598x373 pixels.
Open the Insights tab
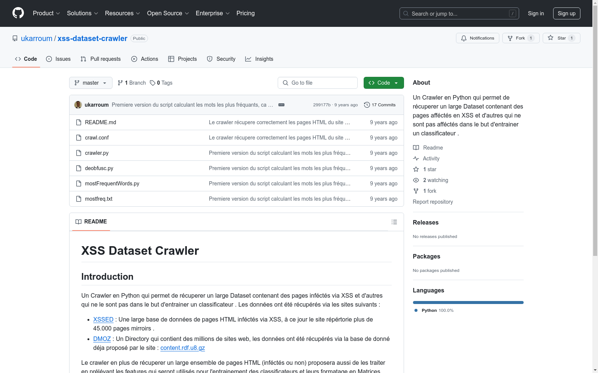tap(259, 59)
